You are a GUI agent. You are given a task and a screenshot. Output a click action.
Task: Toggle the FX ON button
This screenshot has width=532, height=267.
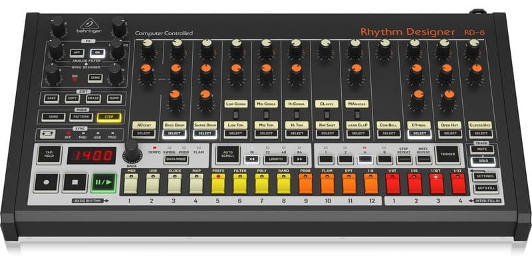pos(97,52)
